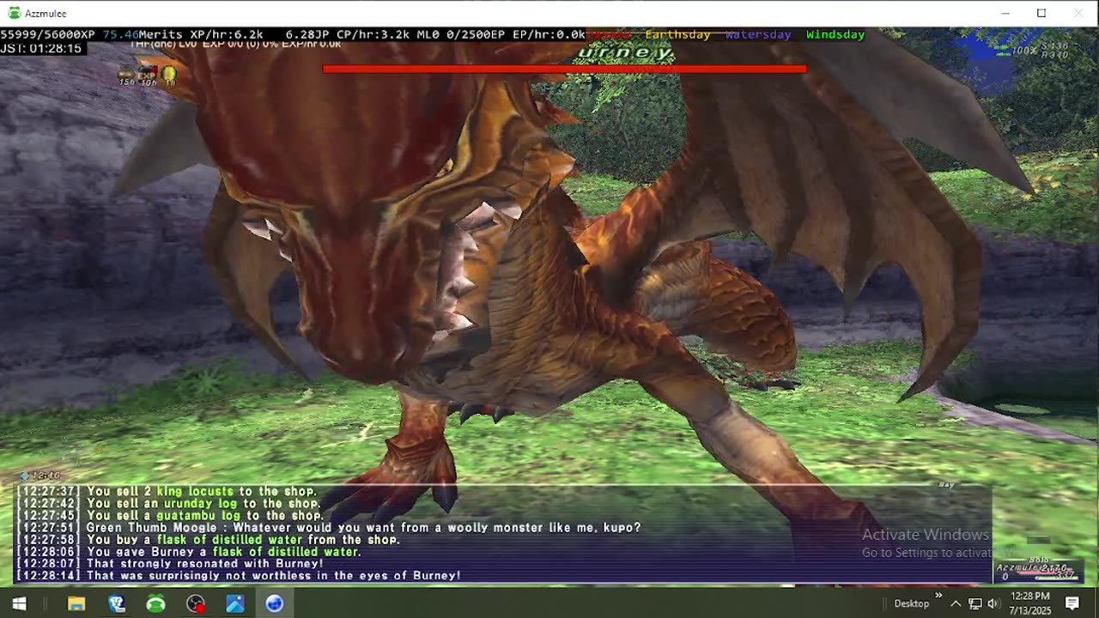Select the Say chat mode label
The height and width of the screenshot is (618, 1099).
click(x=946, y=485)
